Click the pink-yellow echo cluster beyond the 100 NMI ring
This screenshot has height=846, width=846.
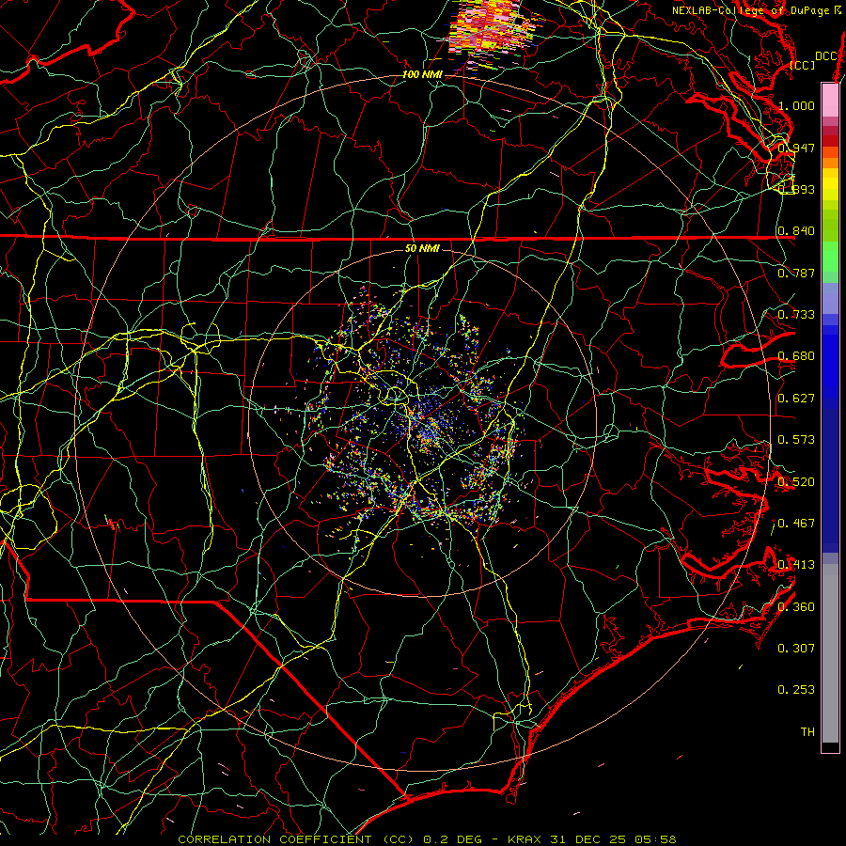[x=493, y=30]
